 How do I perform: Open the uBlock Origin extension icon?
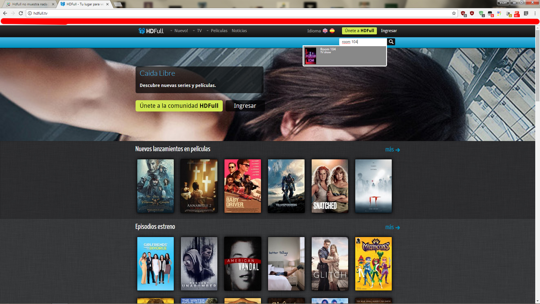463,14
